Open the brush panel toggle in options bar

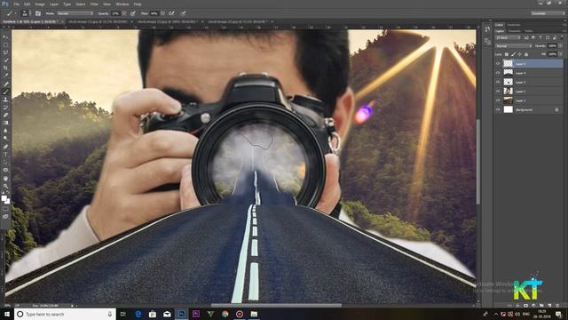click(x=38, y=13)
